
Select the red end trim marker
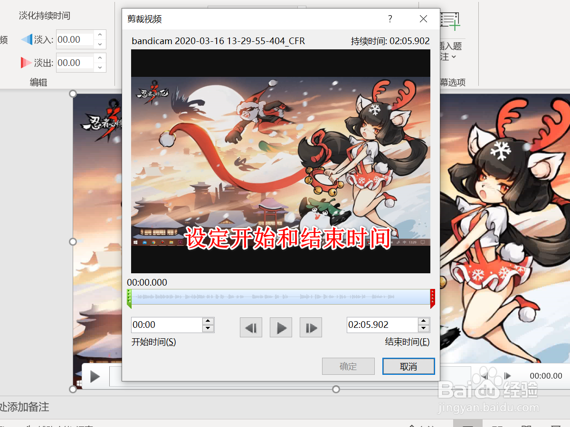pyautogui.click(x=433, y=299)
